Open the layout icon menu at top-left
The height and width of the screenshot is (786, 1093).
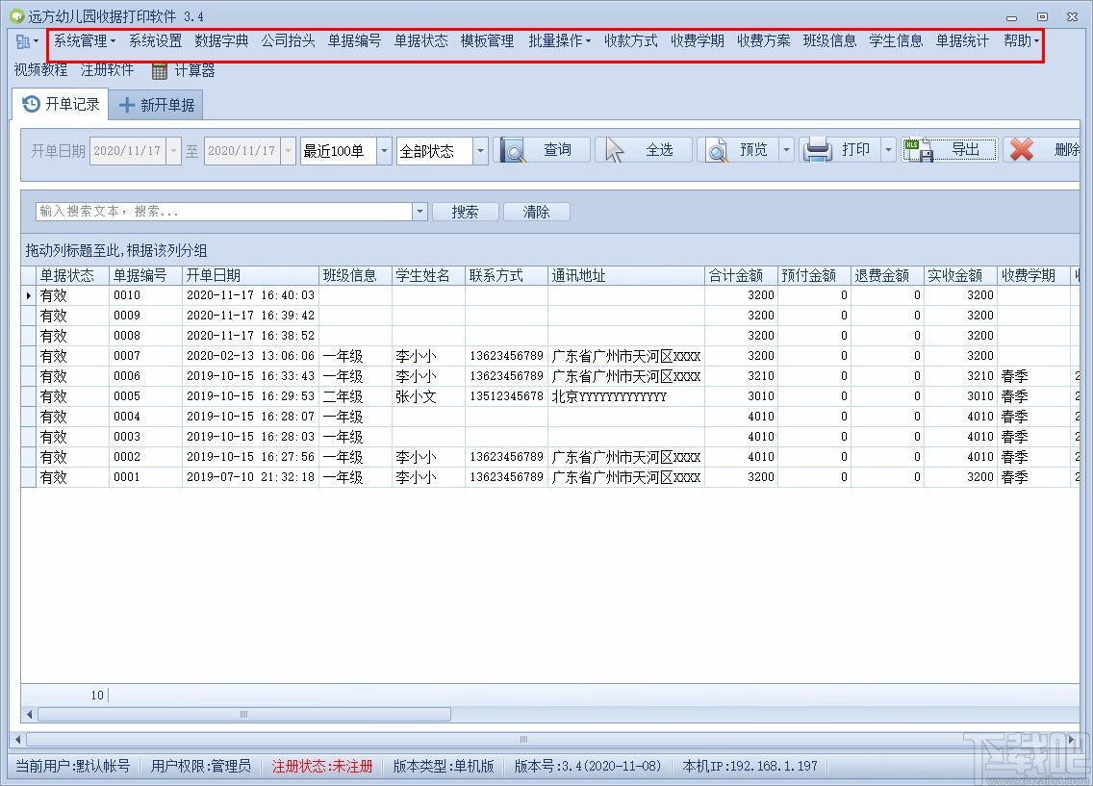[27, 41]
